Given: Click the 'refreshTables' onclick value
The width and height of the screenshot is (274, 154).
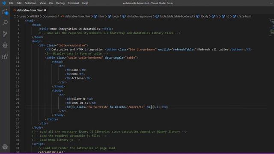Looking at the screenshot, I should 184,50.
